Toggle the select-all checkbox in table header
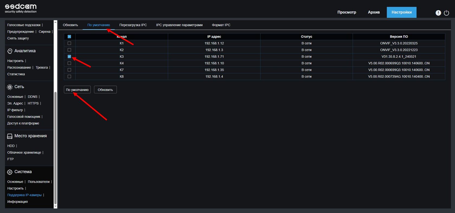 click(69, 37)
